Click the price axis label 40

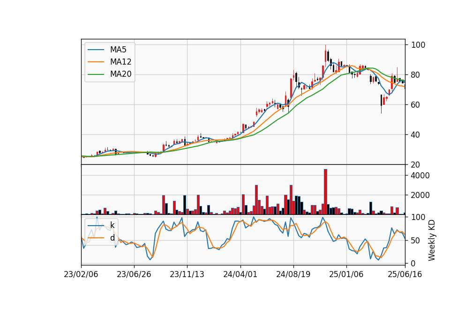point(415,135)
